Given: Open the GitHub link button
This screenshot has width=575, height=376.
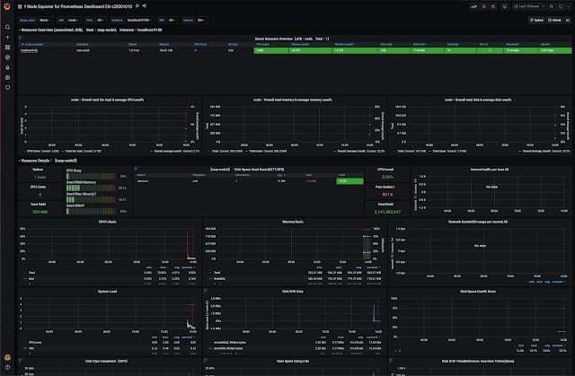Looking at the screenshot, I should point(554,20).
